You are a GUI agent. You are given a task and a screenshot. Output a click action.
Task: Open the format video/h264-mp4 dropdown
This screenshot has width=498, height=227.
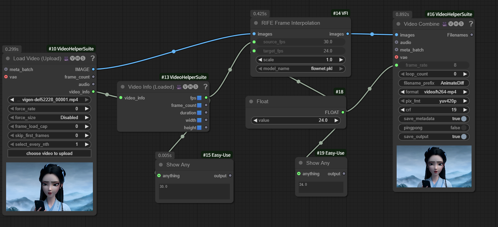(x=434, y=92)
